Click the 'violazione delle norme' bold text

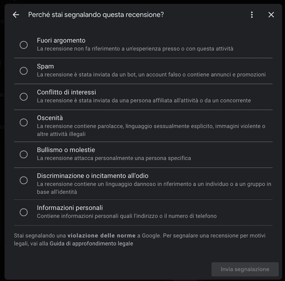[x=101, y=235]
